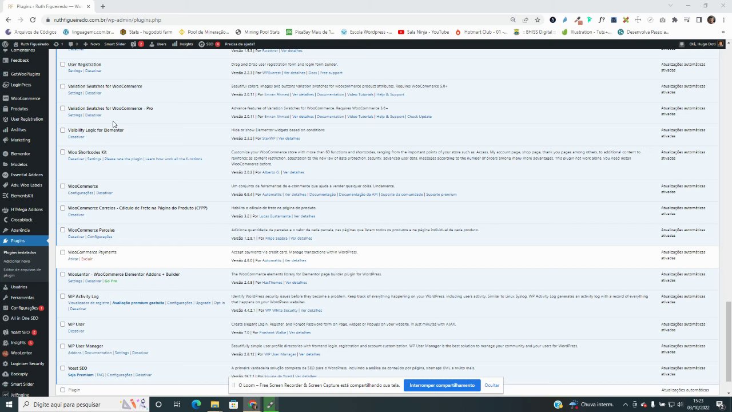Select the WP Activity Log checkbox
Viewport: 732px width, 412px height.
click(x=62, y=296)
